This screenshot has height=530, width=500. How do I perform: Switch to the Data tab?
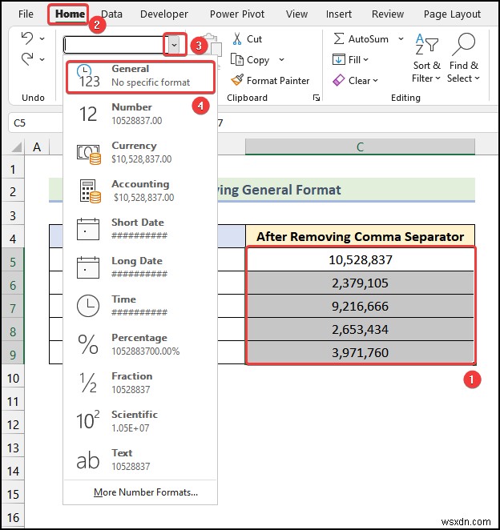pos(111,14)
